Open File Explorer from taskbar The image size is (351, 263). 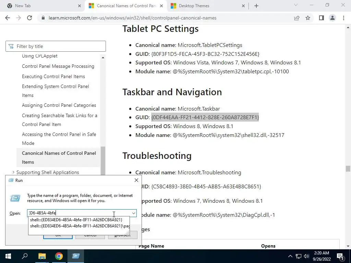(42, 256)
